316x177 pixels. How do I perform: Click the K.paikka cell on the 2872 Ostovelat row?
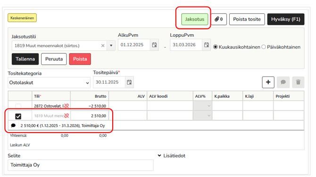[227, 106]
